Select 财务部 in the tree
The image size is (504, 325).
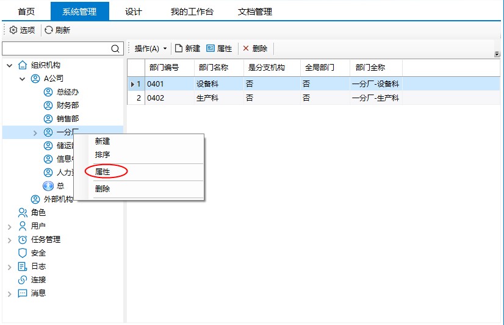68,105
